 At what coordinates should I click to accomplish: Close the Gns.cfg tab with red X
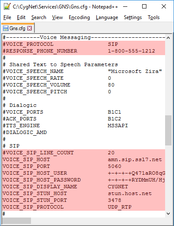coord(30,28)
